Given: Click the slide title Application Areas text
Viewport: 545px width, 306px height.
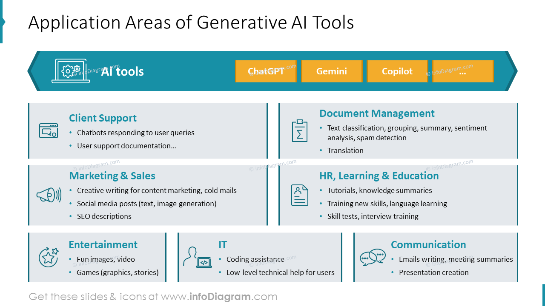Looking at the screenshot, I should [191, 23].
